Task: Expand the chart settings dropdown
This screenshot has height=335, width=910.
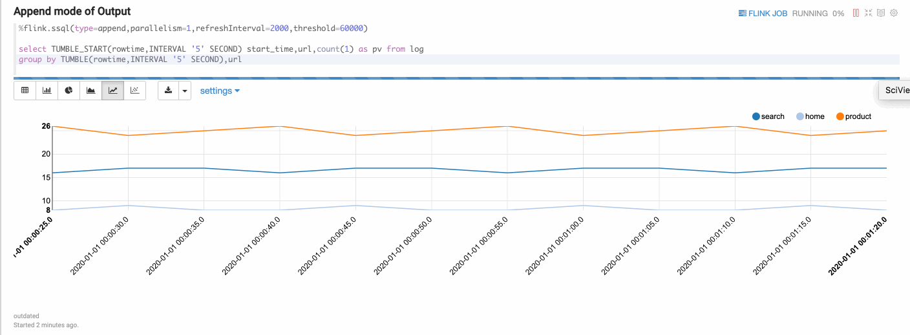Action: point(220,91)
